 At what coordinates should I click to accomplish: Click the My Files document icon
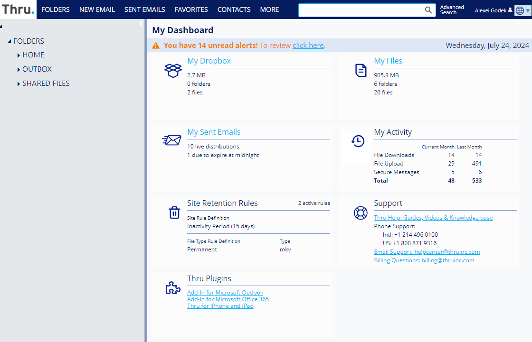tap(361, 70)
